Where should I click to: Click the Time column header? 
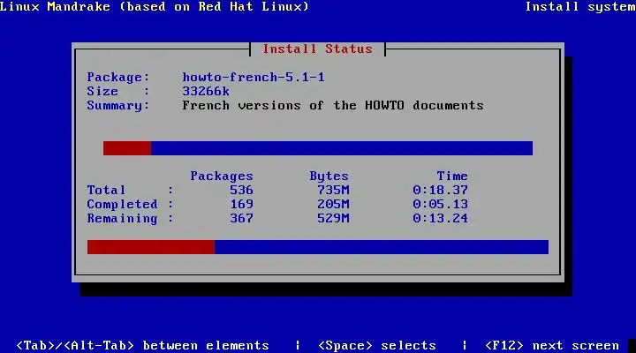tap(452, 176)
